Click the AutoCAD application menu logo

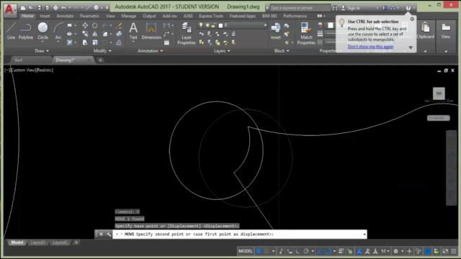click(x=9, y=9)
